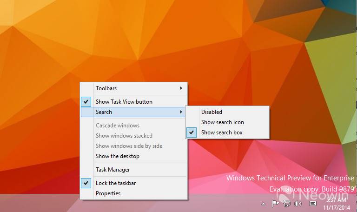Click the date 11/17/2014
Screen dimensions: 357x212
(337, 208)
